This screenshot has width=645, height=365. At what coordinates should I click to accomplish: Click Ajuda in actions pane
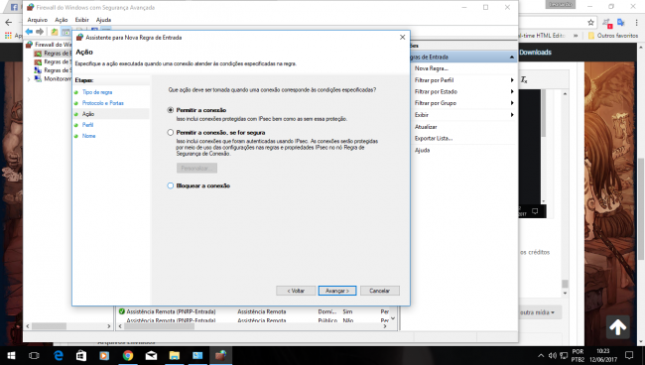point(422,151)
